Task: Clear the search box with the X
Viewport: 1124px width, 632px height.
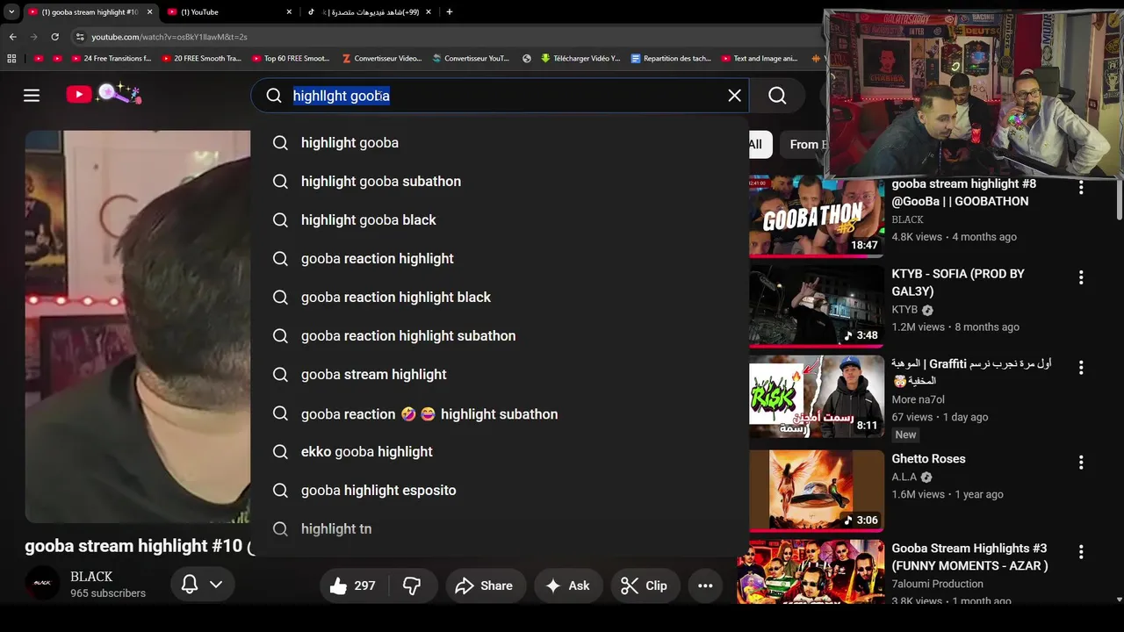Action: click(x=734, y=96)
